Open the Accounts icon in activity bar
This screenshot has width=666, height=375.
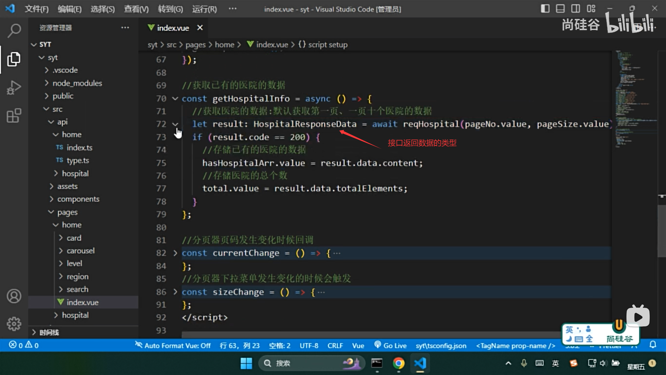click(x=14, y=296)
